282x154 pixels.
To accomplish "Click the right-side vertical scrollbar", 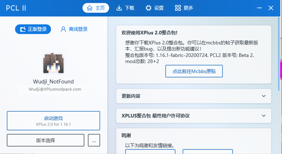I will (x=279, y=54).
